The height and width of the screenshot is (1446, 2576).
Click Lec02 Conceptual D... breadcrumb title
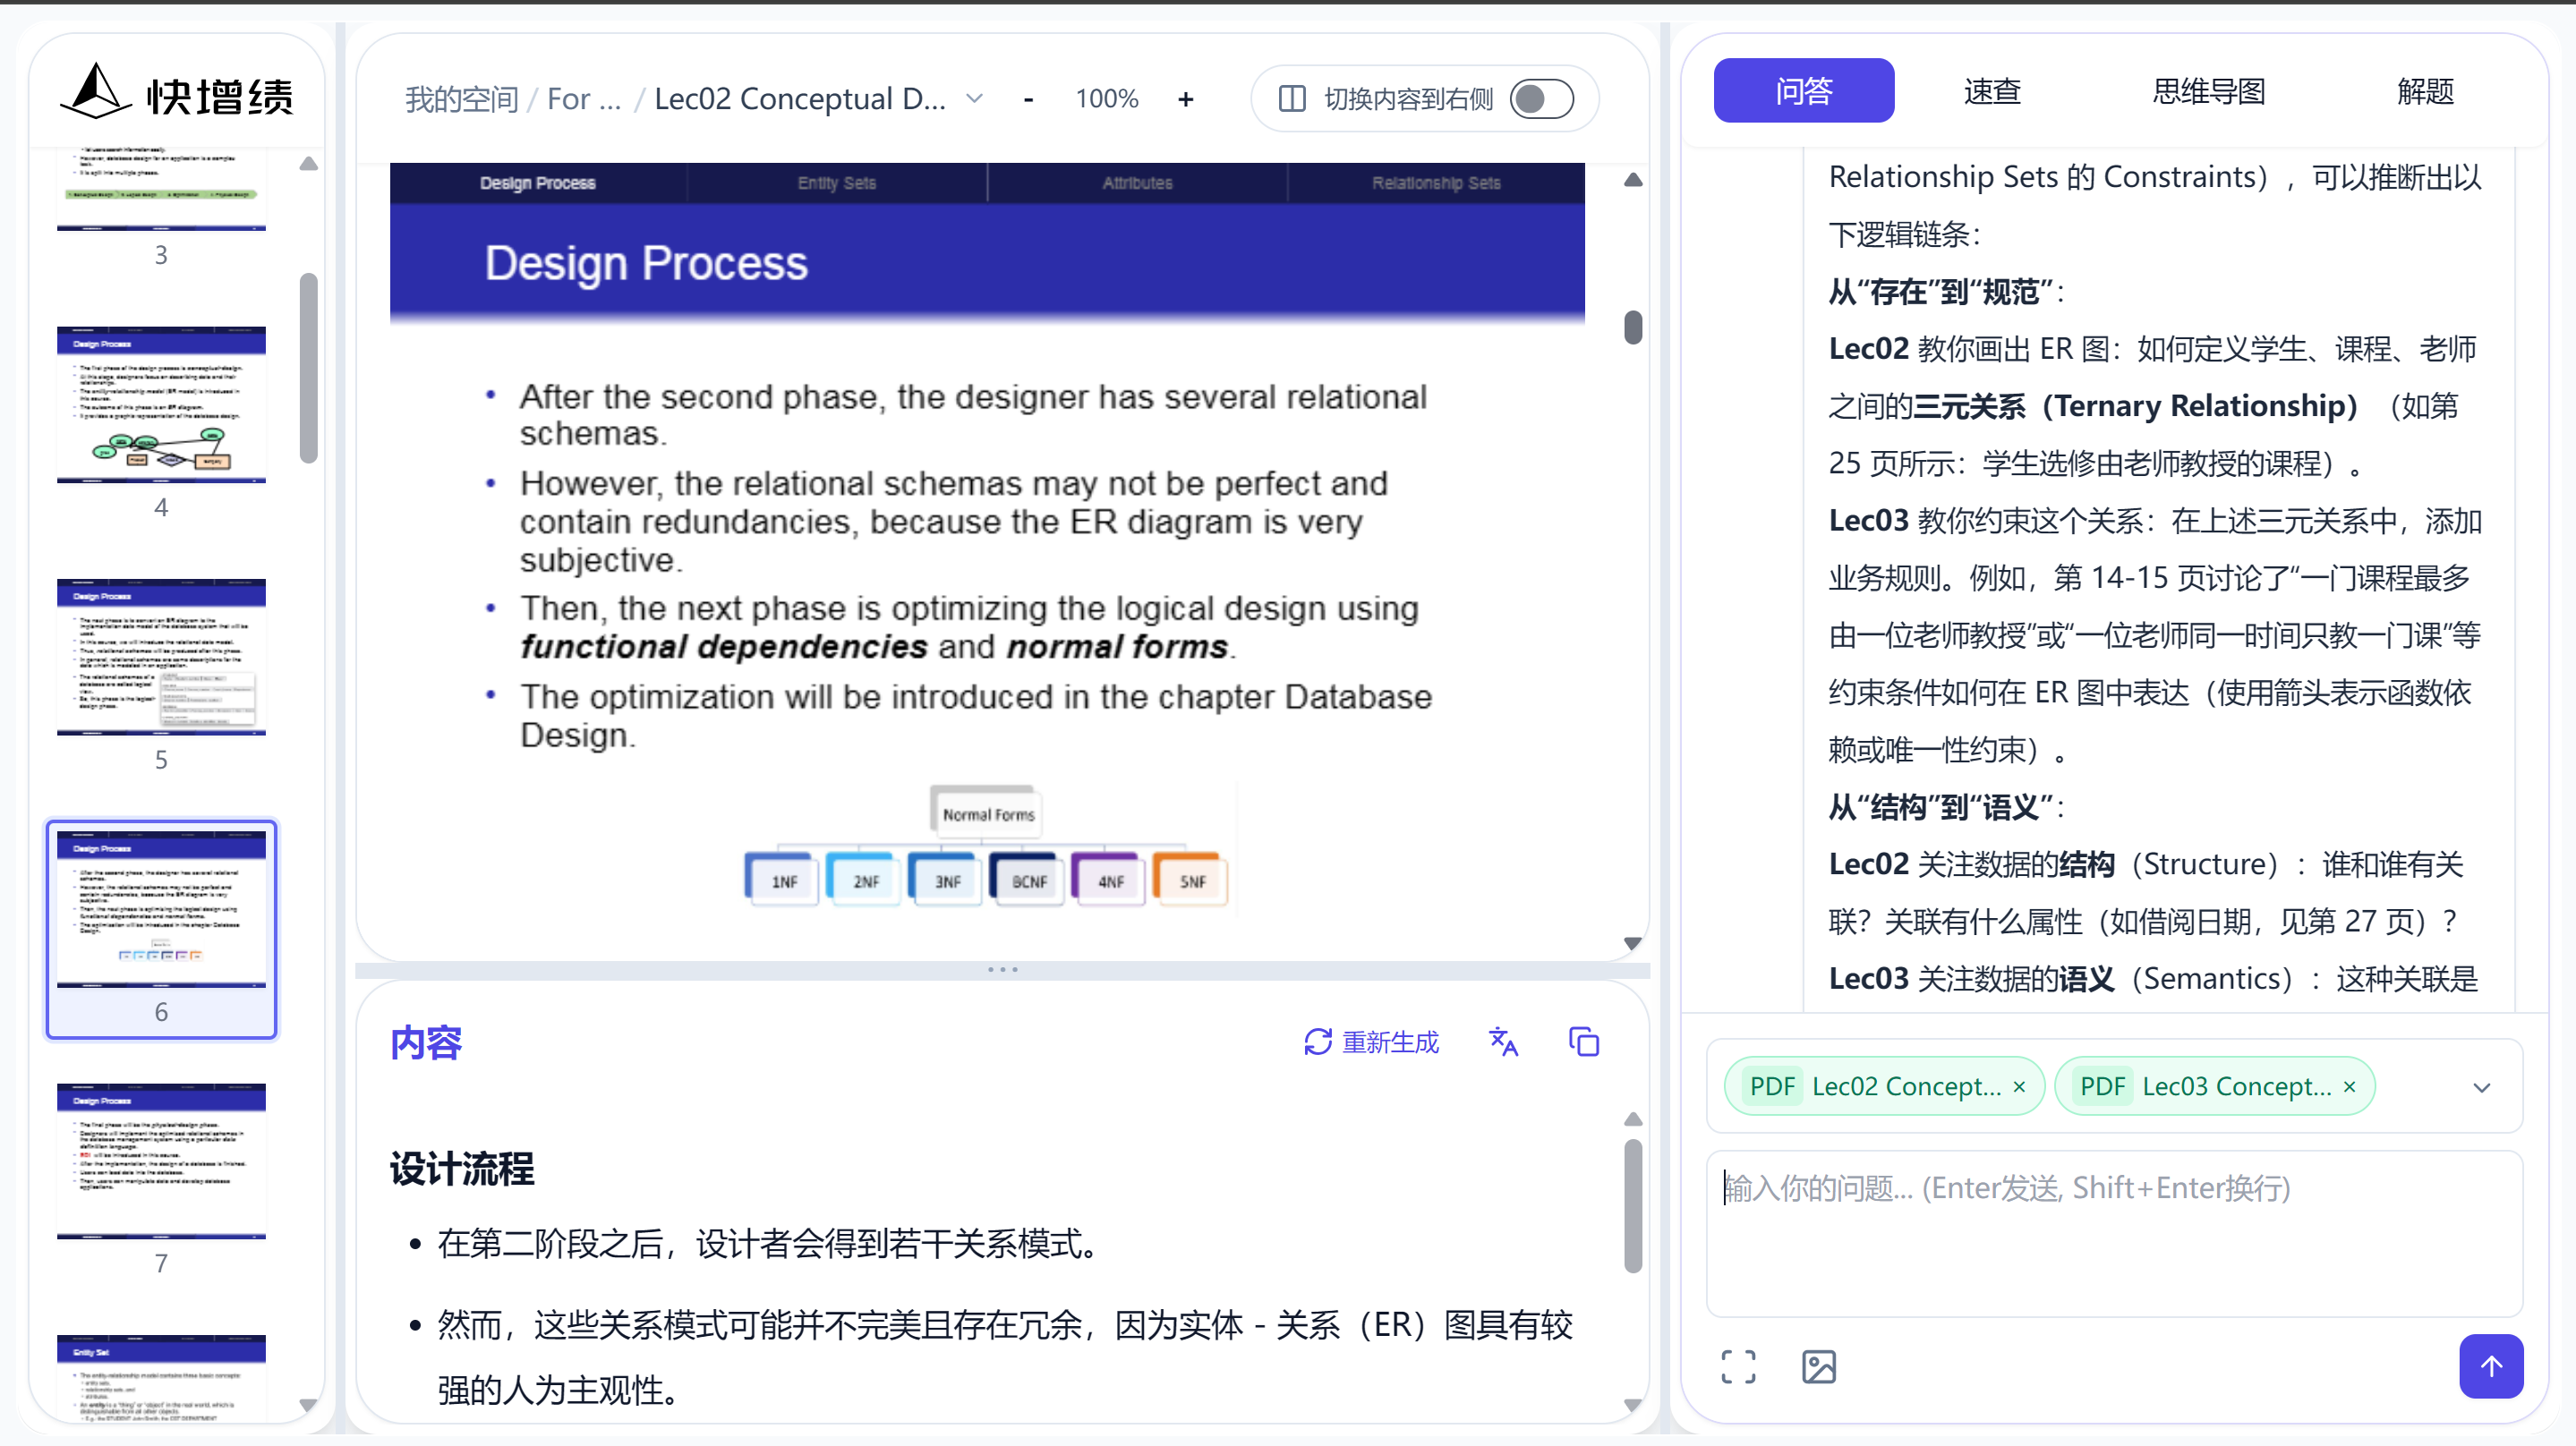pos(800,99)
